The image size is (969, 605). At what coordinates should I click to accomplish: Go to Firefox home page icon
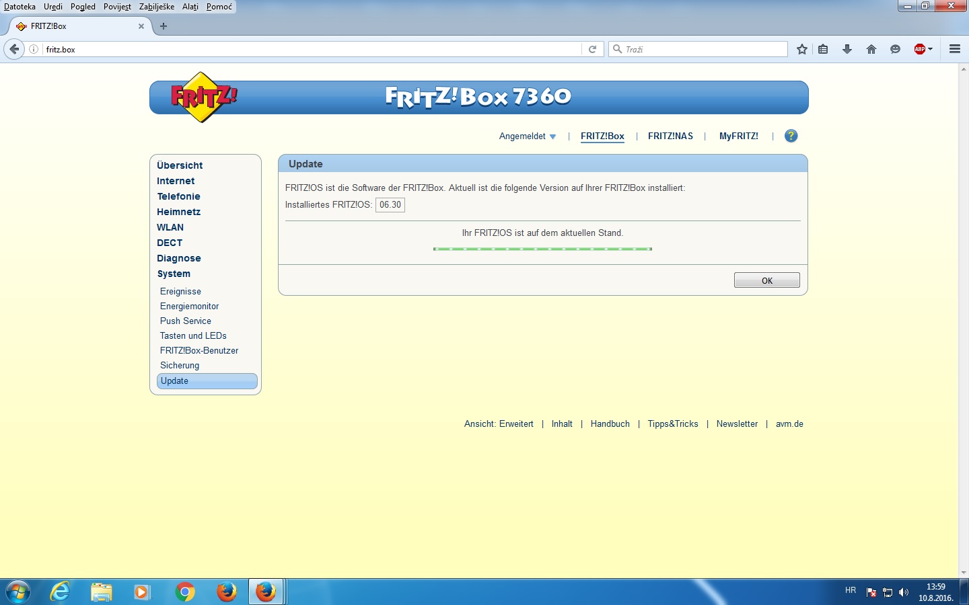pos(871,49)
